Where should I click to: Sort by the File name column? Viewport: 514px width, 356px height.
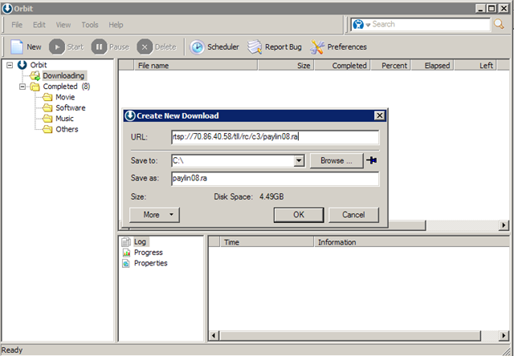point(196,66)
